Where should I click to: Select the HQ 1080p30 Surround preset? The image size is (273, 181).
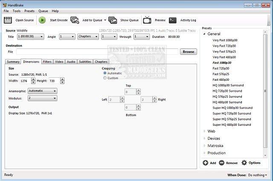click(x=227, y=85)
